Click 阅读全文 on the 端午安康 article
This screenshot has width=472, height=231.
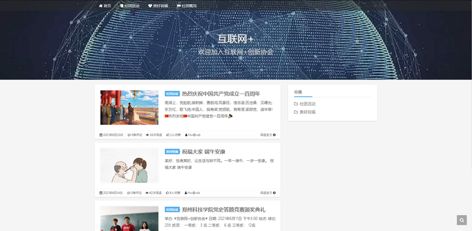pyautogui.click(x=268, y=193)
